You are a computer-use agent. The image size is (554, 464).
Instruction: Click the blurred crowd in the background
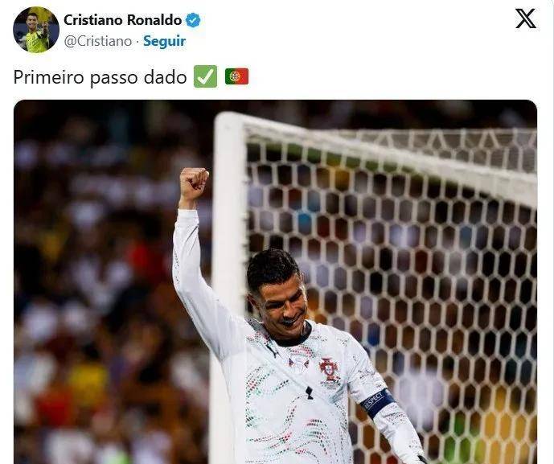tap(106, 283)
